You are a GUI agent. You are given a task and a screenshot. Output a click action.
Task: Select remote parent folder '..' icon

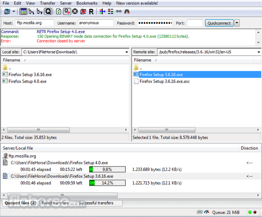click(136, 68)
